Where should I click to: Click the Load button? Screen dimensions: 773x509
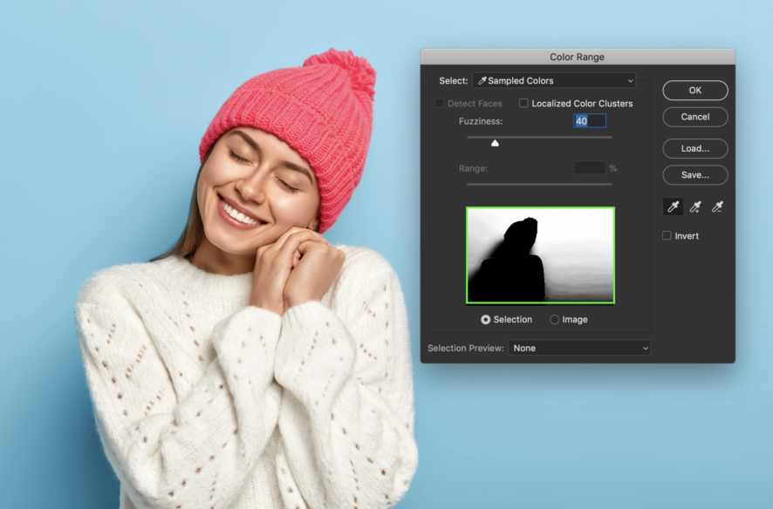pos(695,148)
